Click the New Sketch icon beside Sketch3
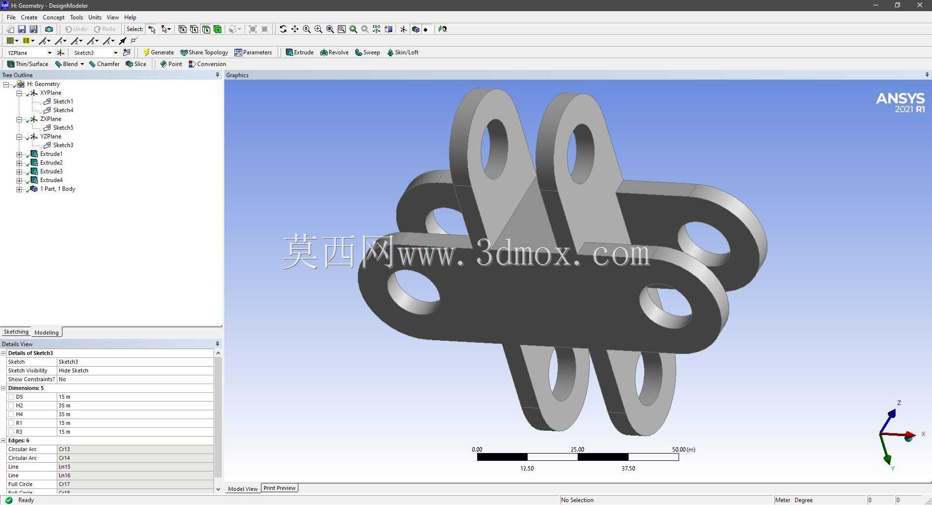The height and width of the screenshot is (505, 932). (127, 52)
